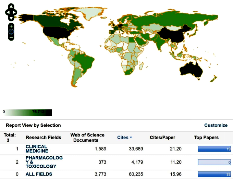
Task: Select Brazil on the world map
Action: (x=84, y=62)
